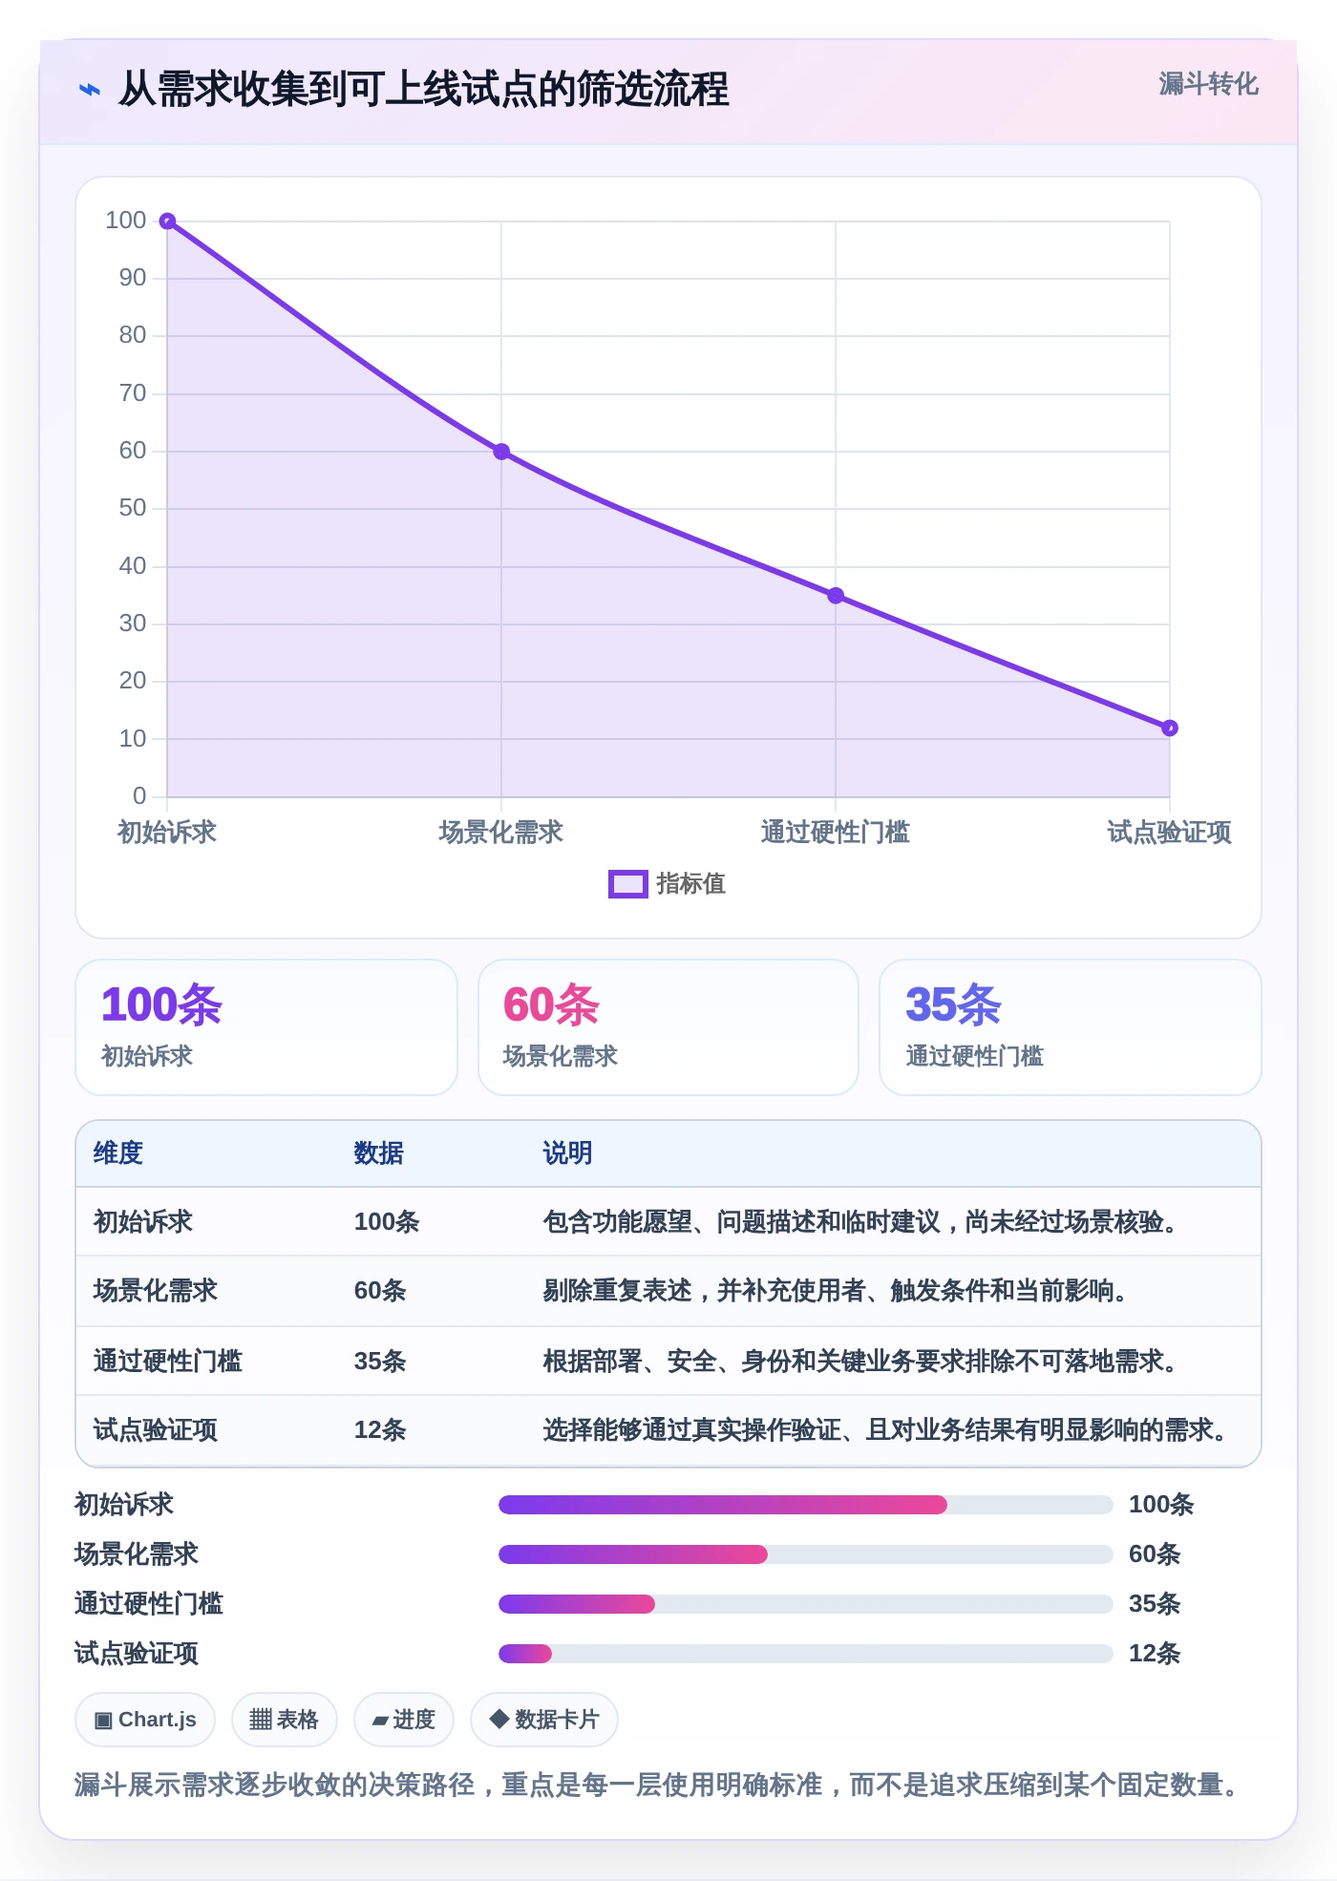The width and height of the screenshot is (1337, 1881).
Task: Click the 初始诉求 progress bar
Action: point(806,1505)
